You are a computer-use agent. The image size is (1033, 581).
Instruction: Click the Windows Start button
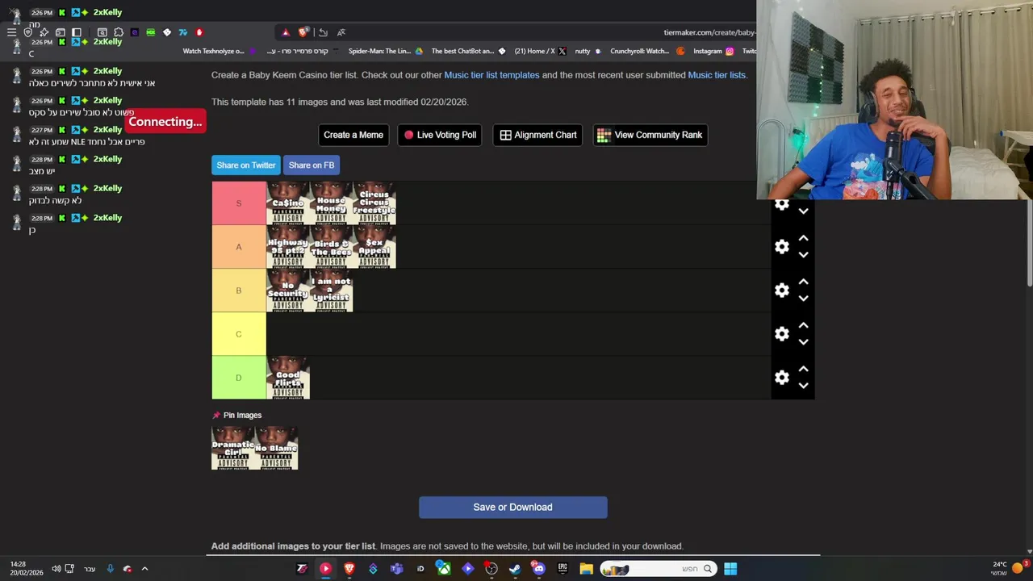[730, 569]
